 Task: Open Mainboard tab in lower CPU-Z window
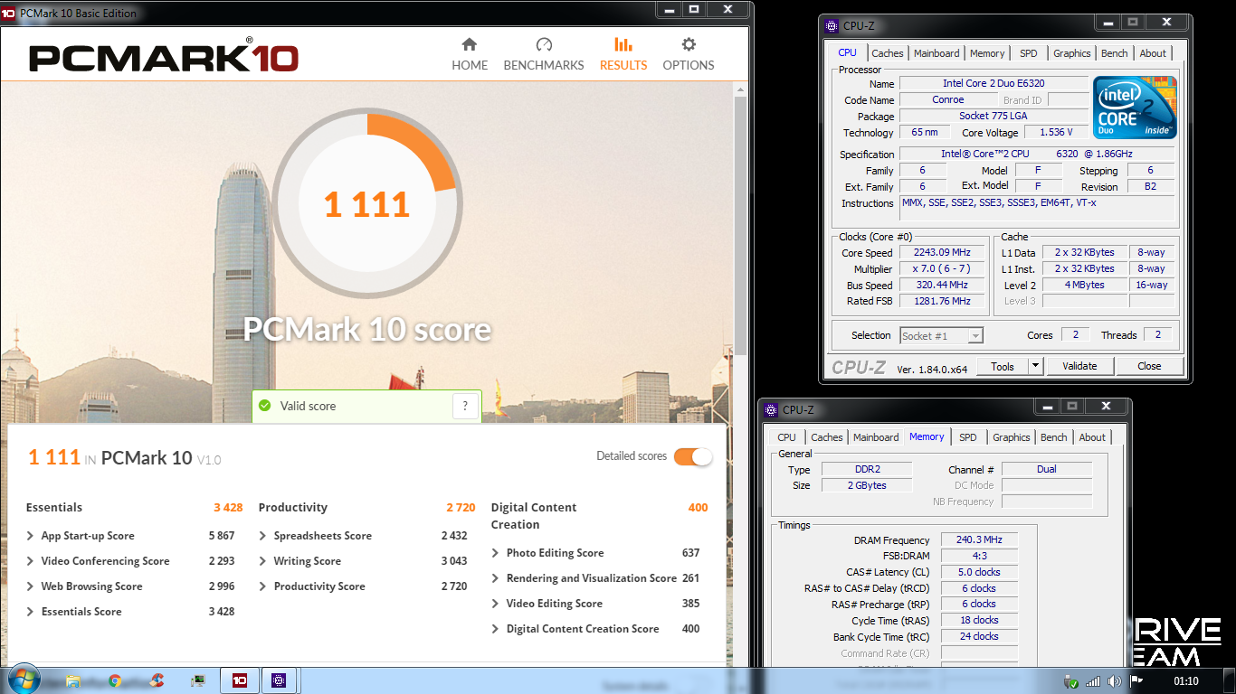coord(876,437)
